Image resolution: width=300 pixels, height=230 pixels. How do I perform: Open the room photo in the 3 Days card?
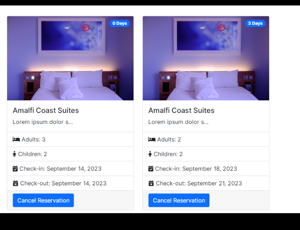point(206,63)
